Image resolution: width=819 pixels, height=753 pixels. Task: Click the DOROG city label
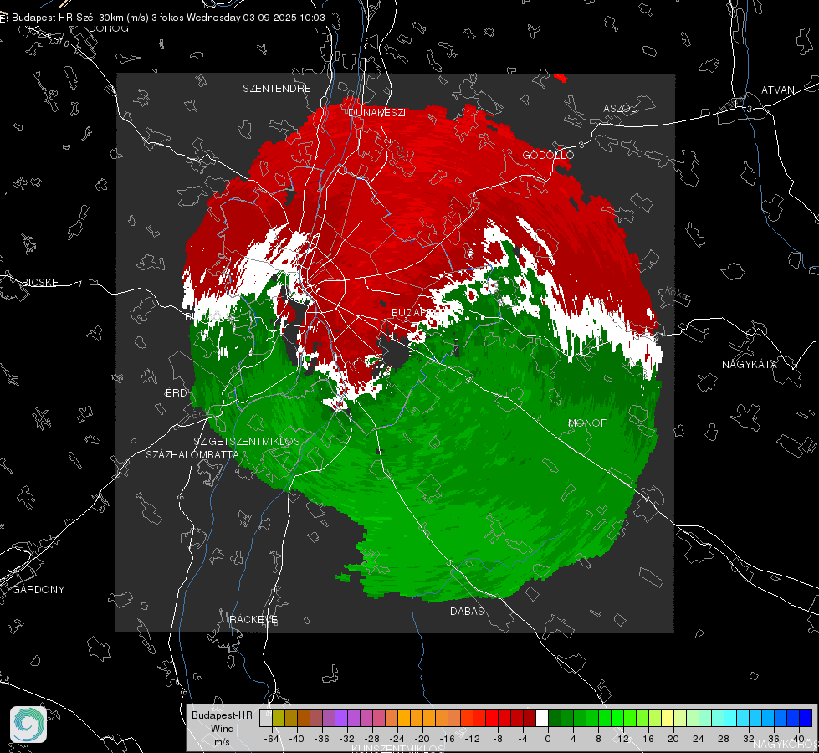[109, 28]
